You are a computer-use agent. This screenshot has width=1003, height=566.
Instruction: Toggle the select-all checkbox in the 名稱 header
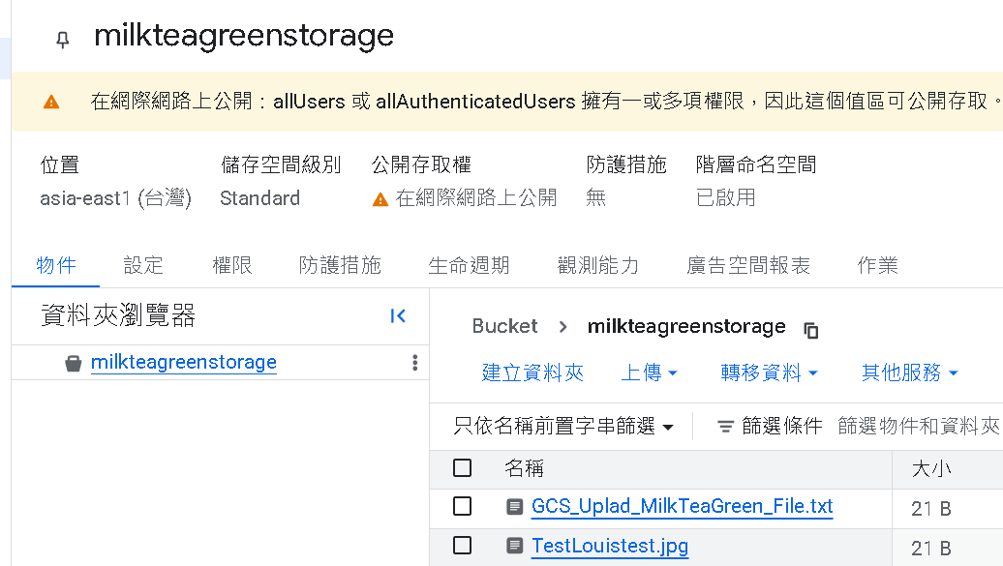point(462,468)
